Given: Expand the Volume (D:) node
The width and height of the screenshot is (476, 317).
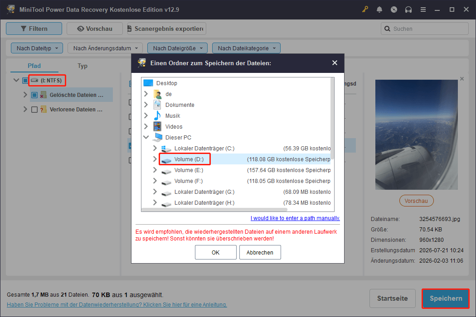Looking at the screenshot, I should (x=155, y=159).
